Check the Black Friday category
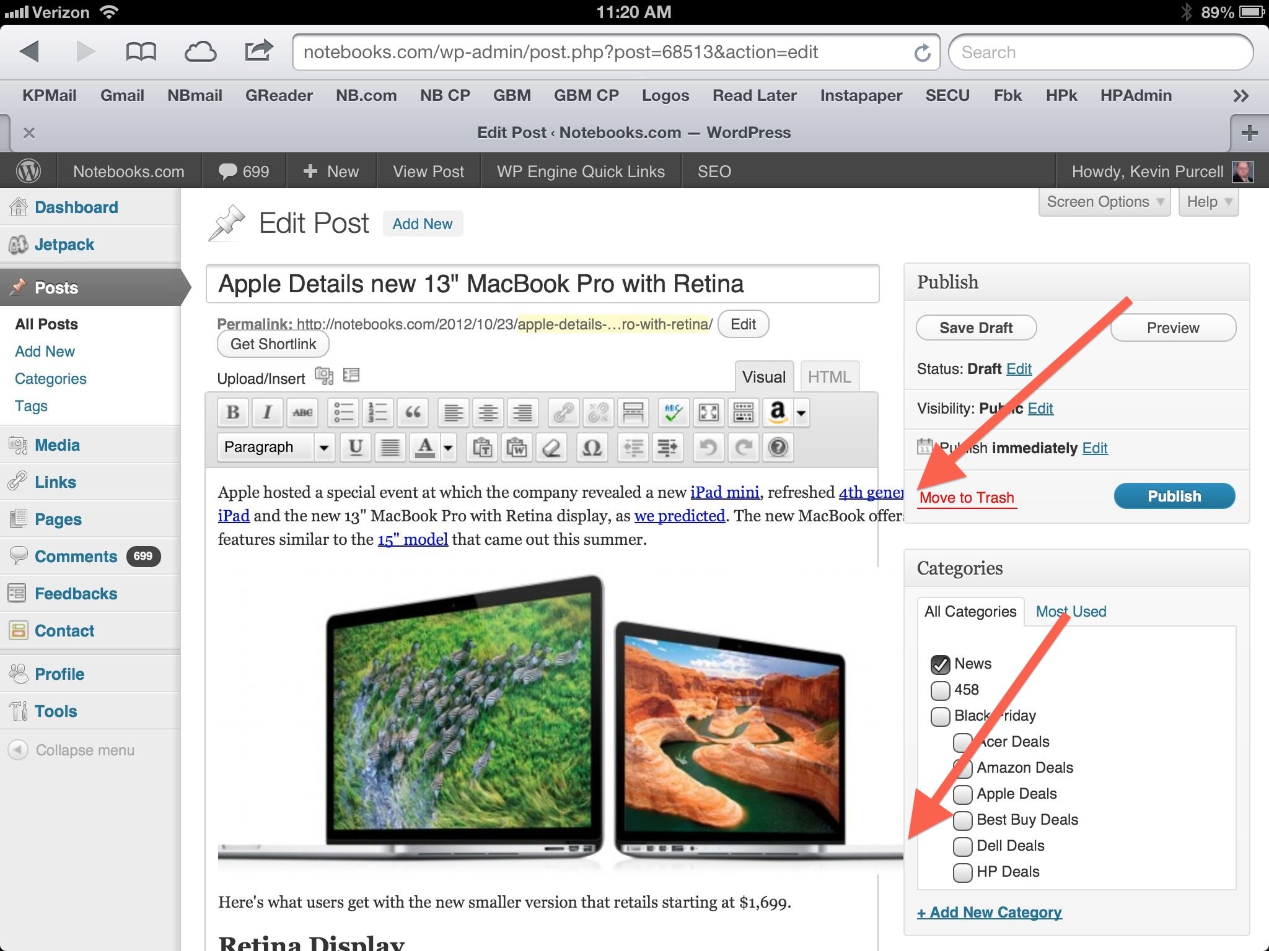1269x951 pixels. point(940,716)
